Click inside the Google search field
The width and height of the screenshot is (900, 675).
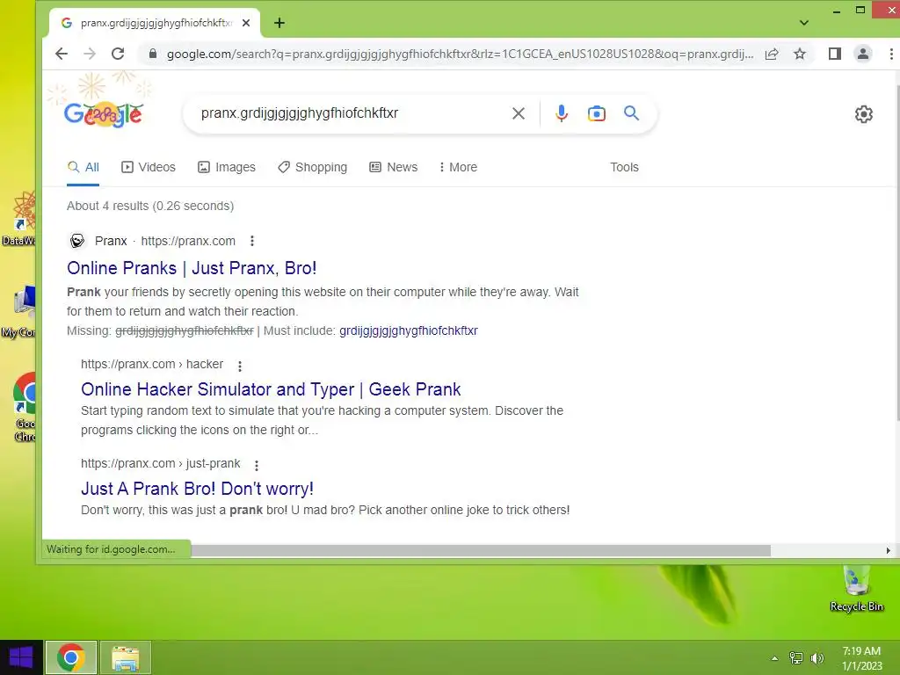coord(350,113)
